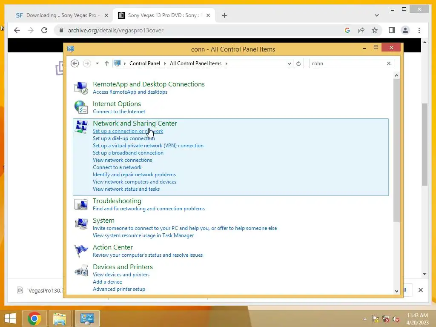Click the Troubleshooting monitor icon
This screenshot has width=436, height=327.
tap(81, 204)
